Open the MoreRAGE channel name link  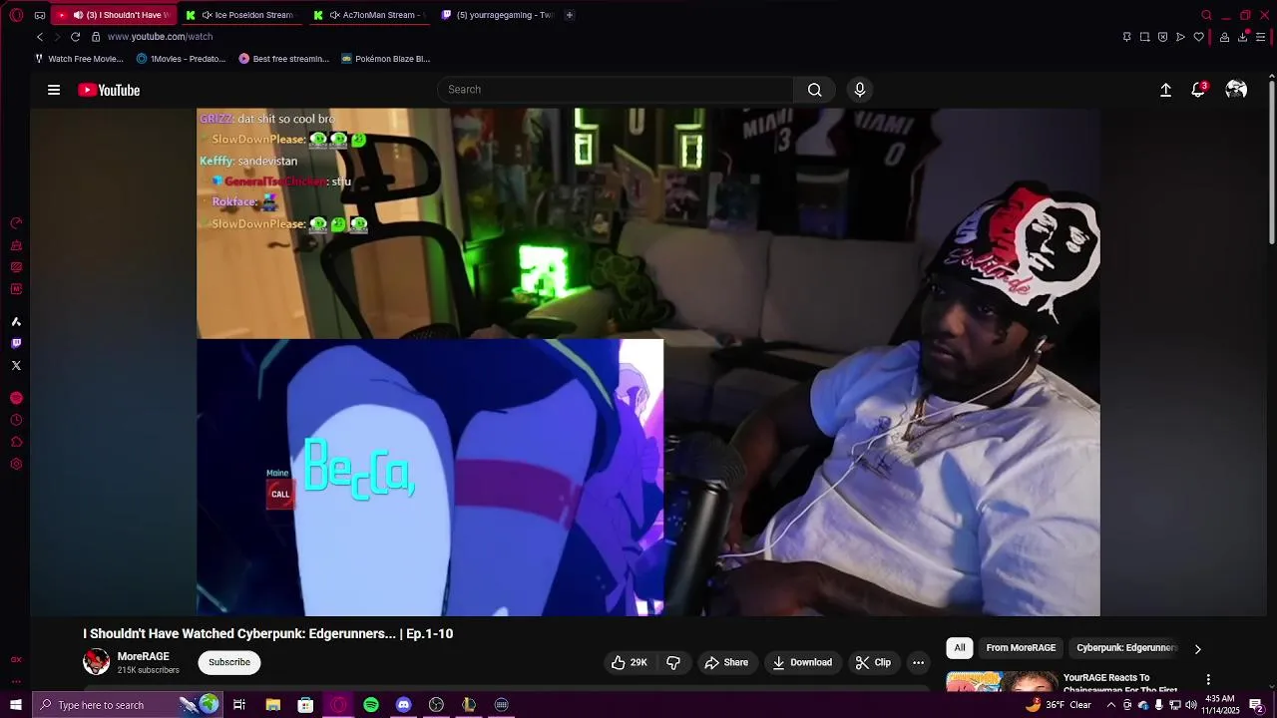click(x=144, y=656)
